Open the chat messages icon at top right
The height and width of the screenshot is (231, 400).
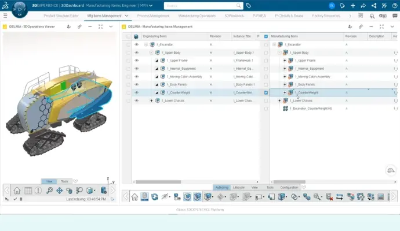pos(395,16)
